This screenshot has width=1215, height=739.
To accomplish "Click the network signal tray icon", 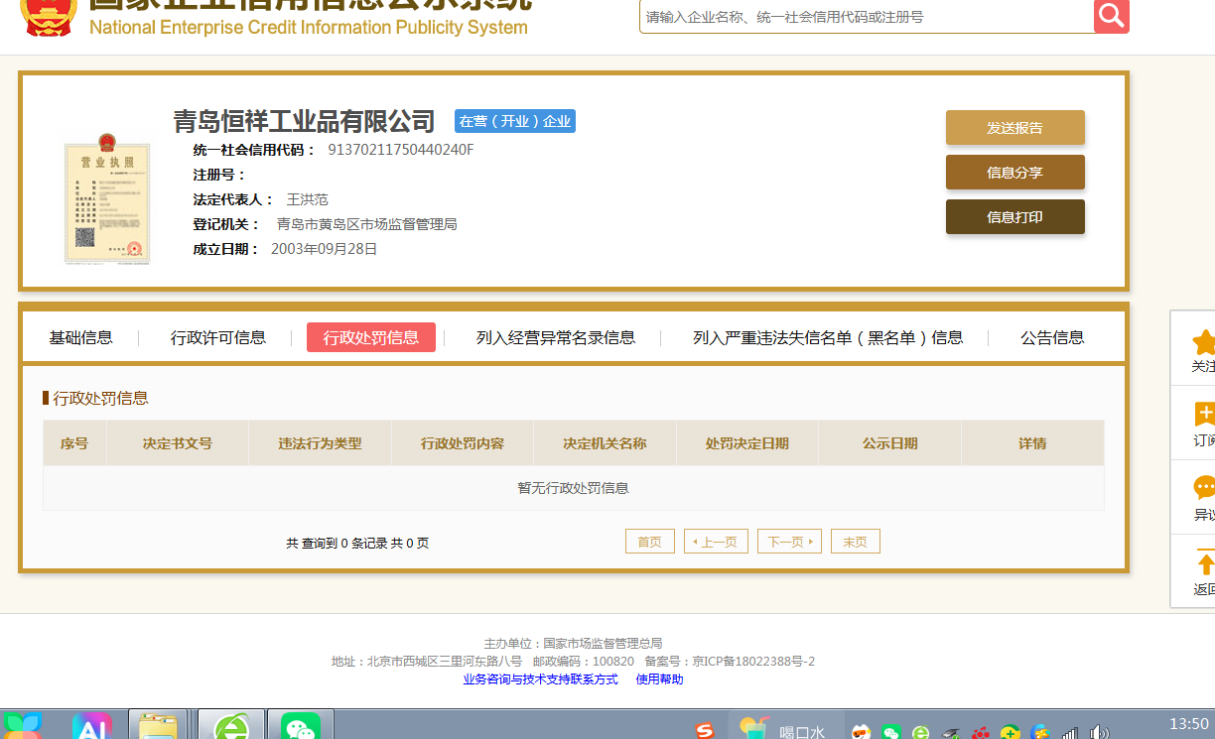I will pyautogui.click(x=1069, y=733).
